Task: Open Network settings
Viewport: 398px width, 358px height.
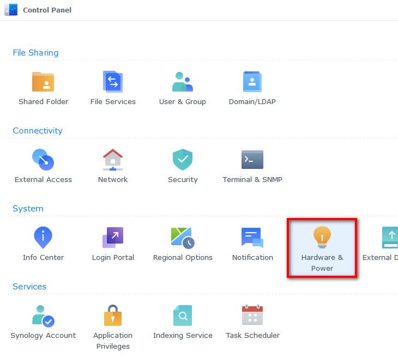Action: click(113, 166)
